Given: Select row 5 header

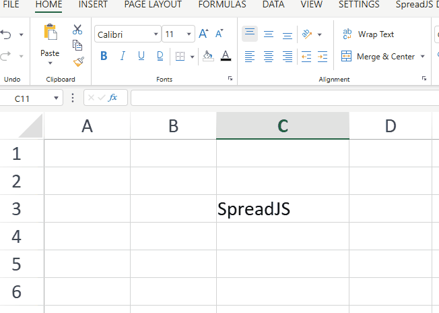Looking at the screenshot, I should pos(22,264).
